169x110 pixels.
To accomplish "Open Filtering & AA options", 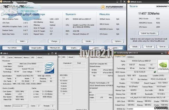I will (55, 48).
